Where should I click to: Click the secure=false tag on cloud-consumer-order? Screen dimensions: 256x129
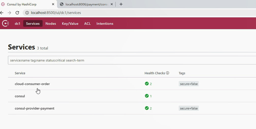click(189, 84)
